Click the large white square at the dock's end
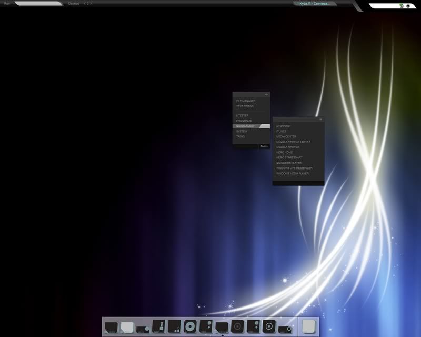The height and width of the screenshot is (337, 421). click(308, 326)
